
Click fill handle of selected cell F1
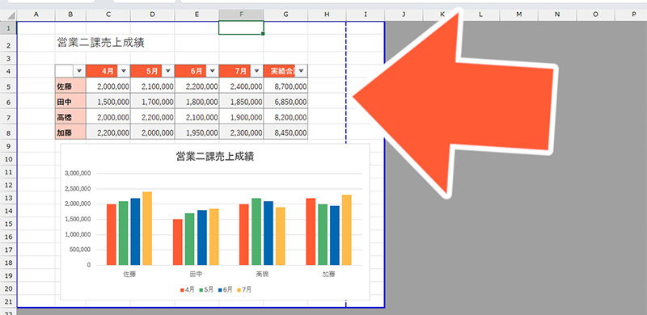pos(264,34)
